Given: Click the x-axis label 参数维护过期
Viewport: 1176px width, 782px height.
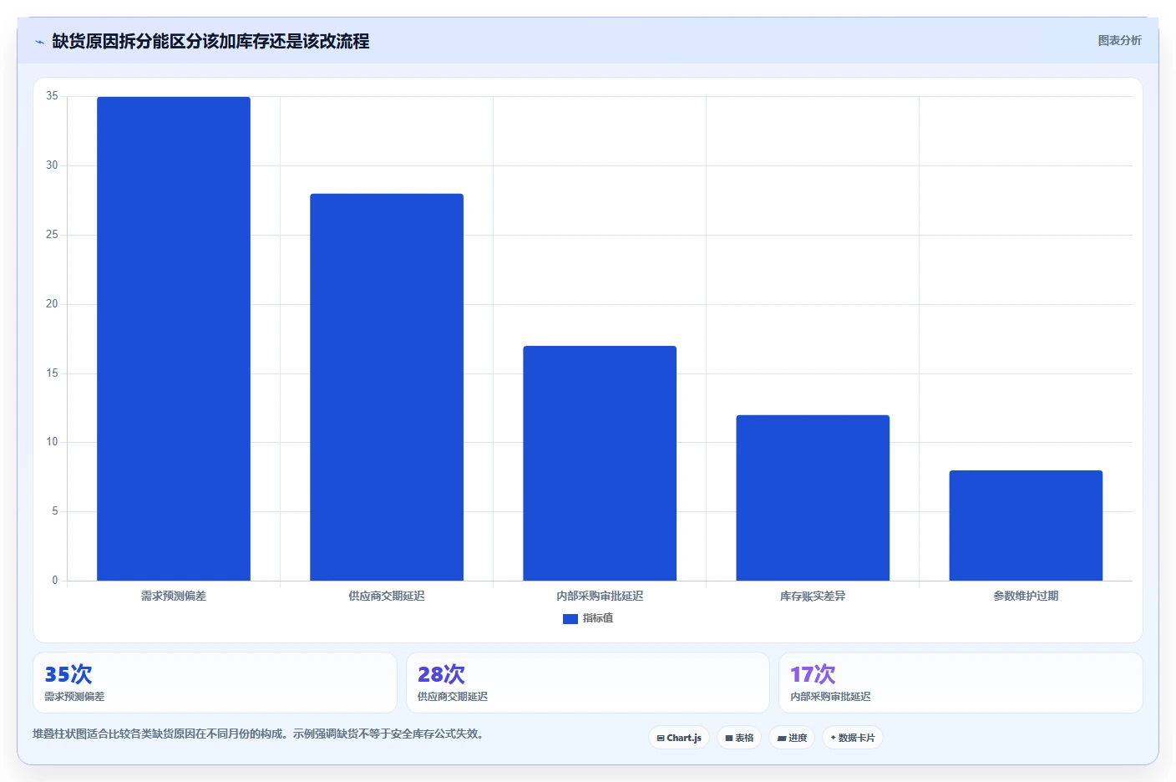Looking at the screenshot, I should (x=1026, y=596).
